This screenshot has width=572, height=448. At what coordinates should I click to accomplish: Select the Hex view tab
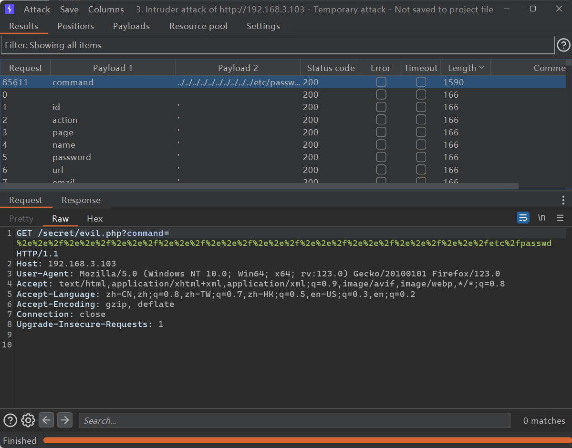pos(94,219)
